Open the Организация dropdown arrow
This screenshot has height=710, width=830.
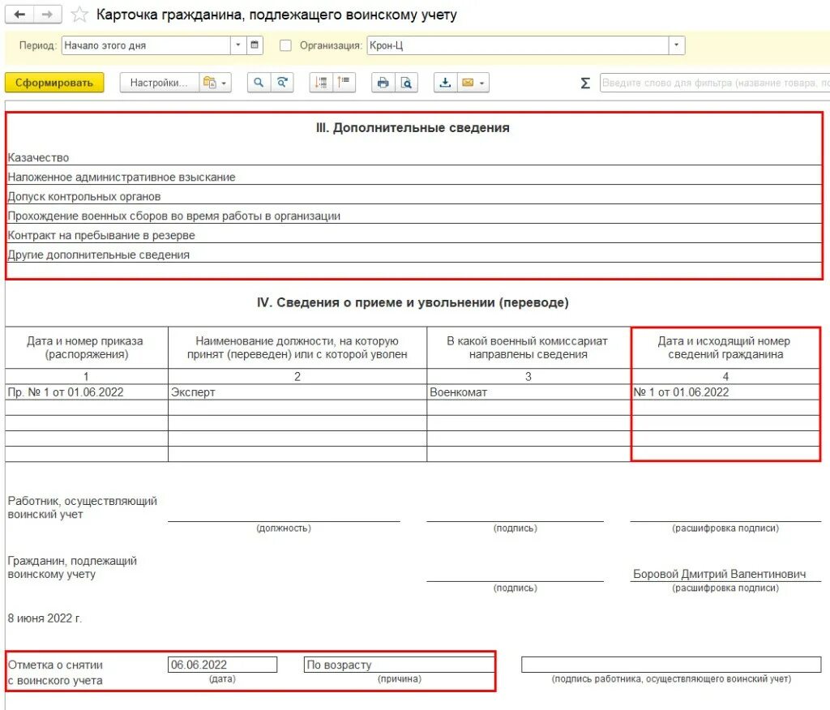[677, 45]
